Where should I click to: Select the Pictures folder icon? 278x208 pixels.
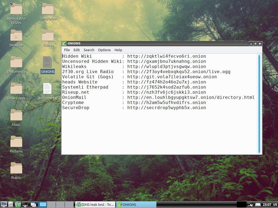click(16, 141)
